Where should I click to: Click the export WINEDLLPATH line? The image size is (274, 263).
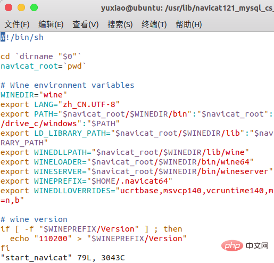[x=124, y=152]
